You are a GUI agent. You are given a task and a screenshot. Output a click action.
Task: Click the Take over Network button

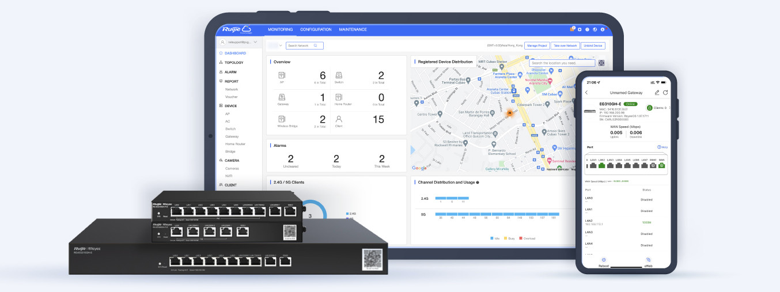(x=565, y=45)
